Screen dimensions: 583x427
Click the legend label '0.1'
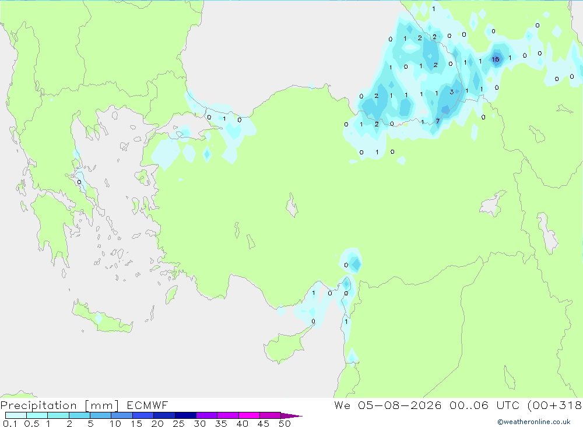click(10, 424)
